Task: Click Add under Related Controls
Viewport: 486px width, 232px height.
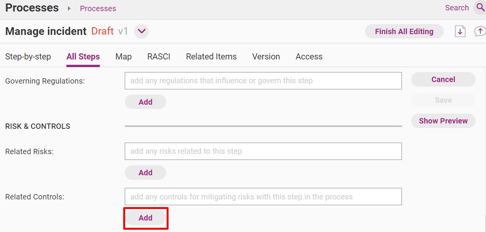Action: 145,218
